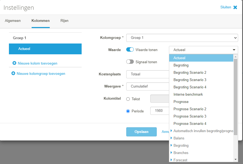243x164 pixels.
Task: Choose Begroting Scenario 4 option
Action: pyautogui.click(x=201, y=87)
